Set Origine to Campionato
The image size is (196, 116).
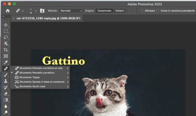(104, 11)
